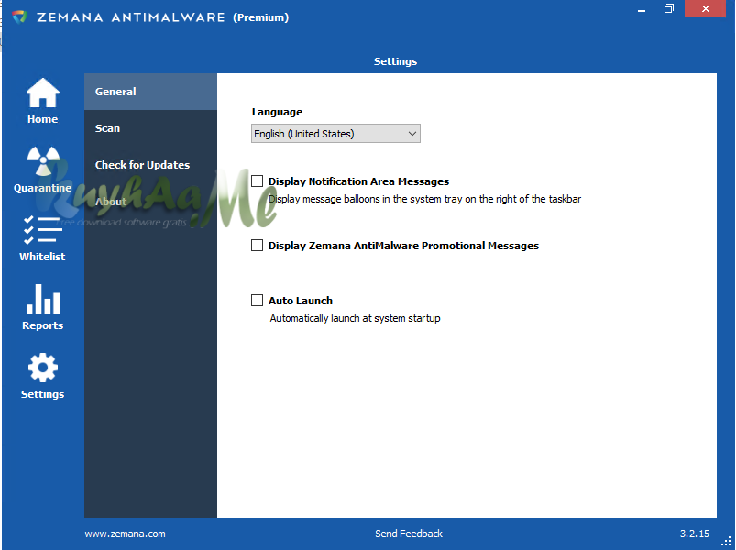Expand the Language dropdown
736x550 pixels.
(x=335, y=134)
